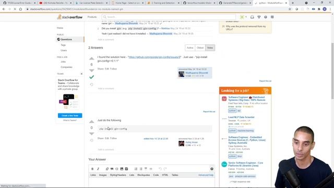Click Undo in answer editor toolbar
The height and width of the screenshot is (188, 334).
click(160, 169)
